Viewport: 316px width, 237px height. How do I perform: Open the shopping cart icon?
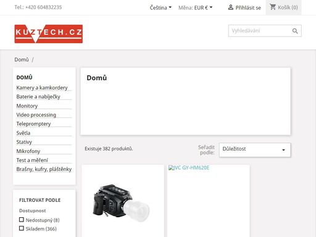273,7
